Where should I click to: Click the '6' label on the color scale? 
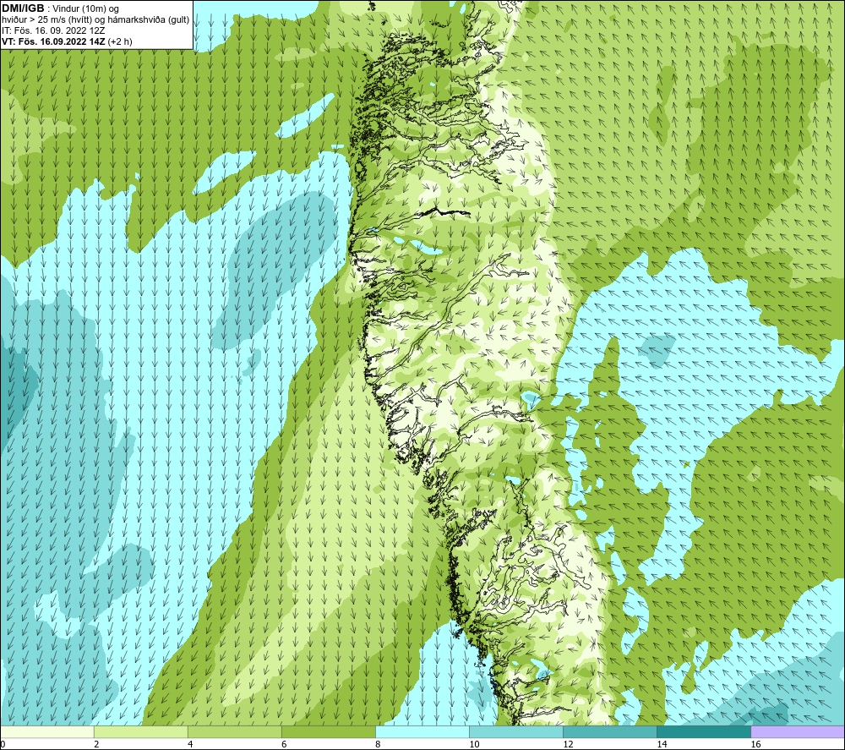284,744
